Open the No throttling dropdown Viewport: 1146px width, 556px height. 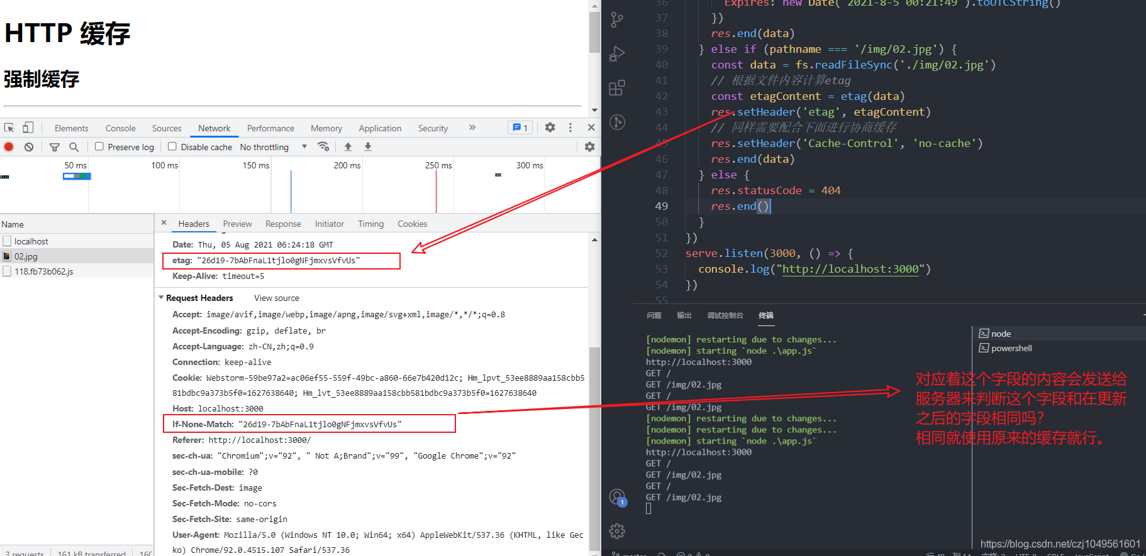(274, 147)
